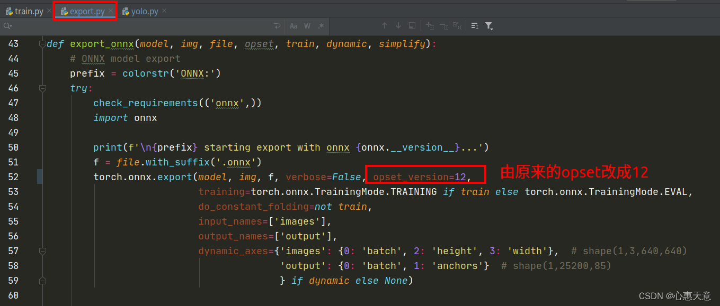Click file.with_suffix('.onnx') text
This screenshot has height=306, width=720.
click(189, 162)
